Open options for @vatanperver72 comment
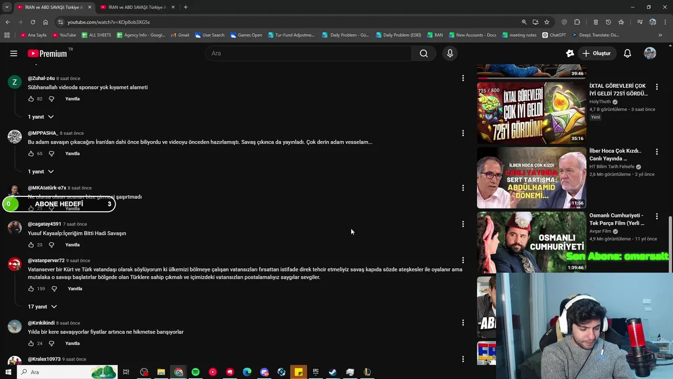 pos(463,261)
